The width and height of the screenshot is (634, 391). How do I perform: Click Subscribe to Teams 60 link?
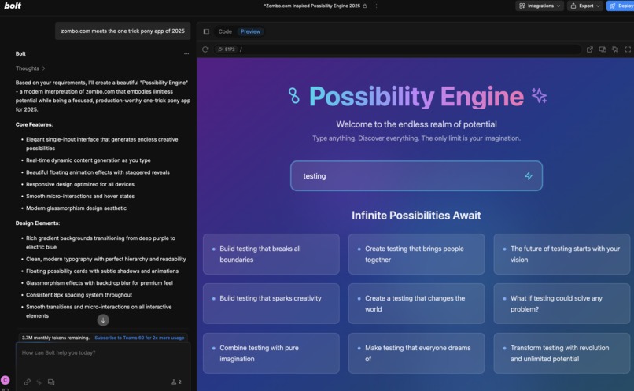[139, 338]
